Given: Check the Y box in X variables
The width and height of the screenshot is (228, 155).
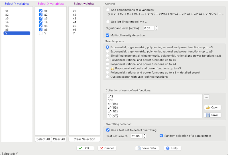Looking at the screenshot, I should (41, 33).
